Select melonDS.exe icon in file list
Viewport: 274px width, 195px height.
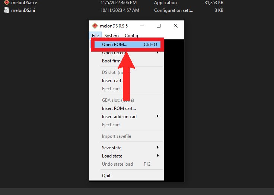pyautogui.click(x=7, y=3)
